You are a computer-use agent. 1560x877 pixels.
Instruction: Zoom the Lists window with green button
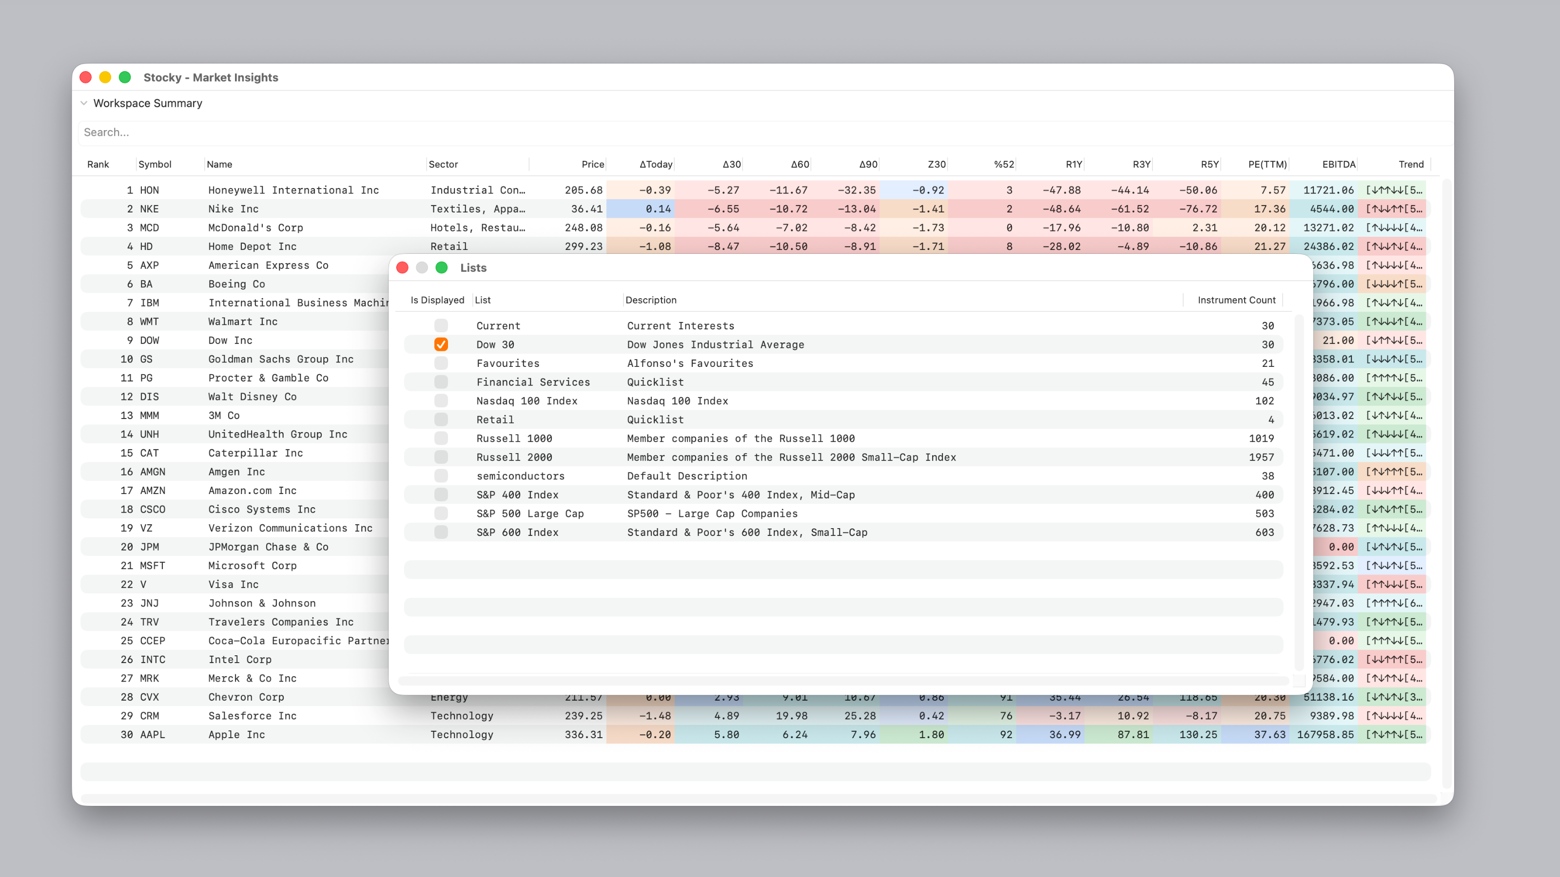442,267
